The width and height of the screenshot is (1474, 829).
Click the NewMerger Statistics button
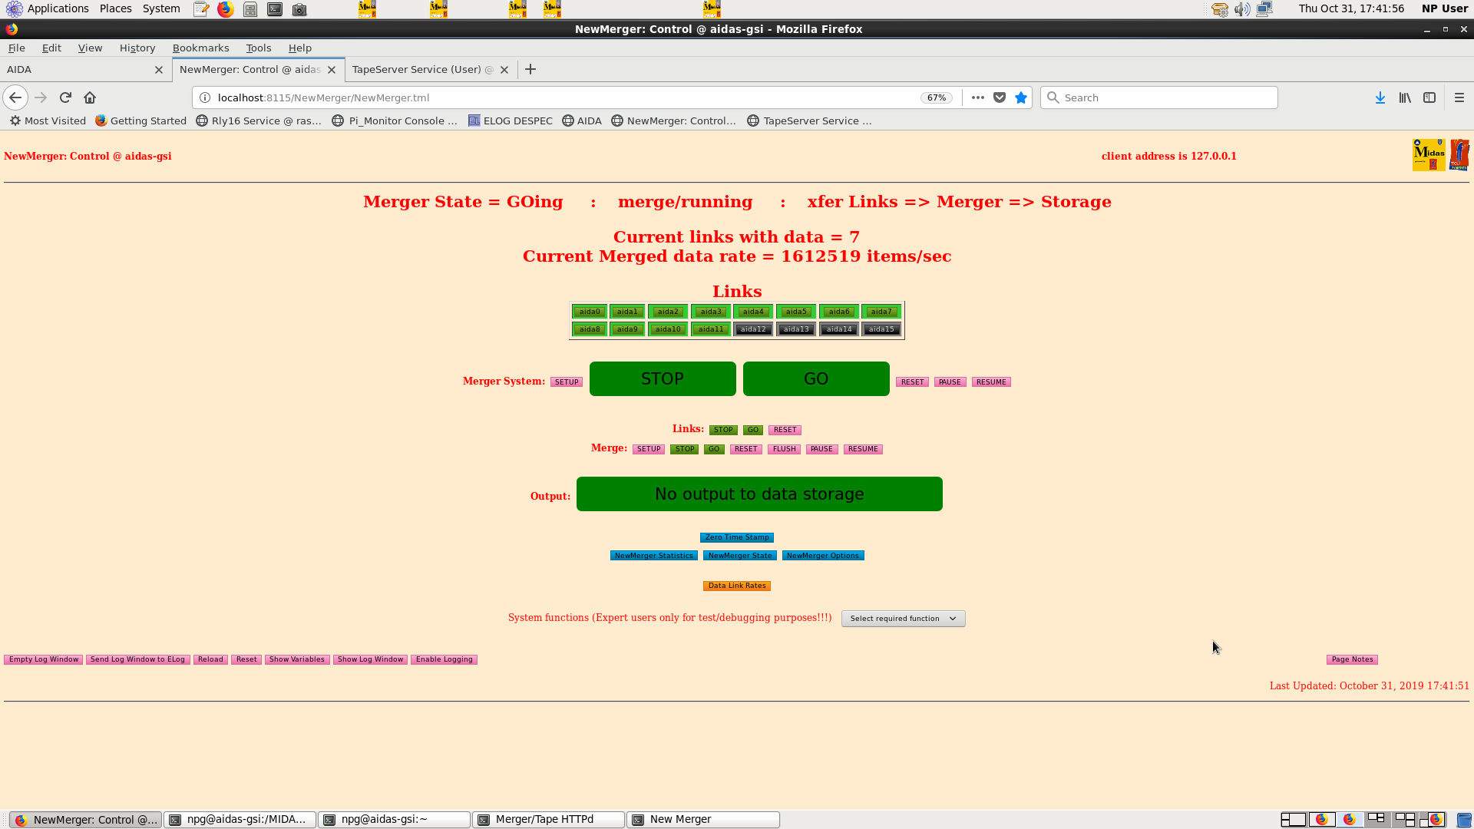pyautogui.click(x=653, y=556)
